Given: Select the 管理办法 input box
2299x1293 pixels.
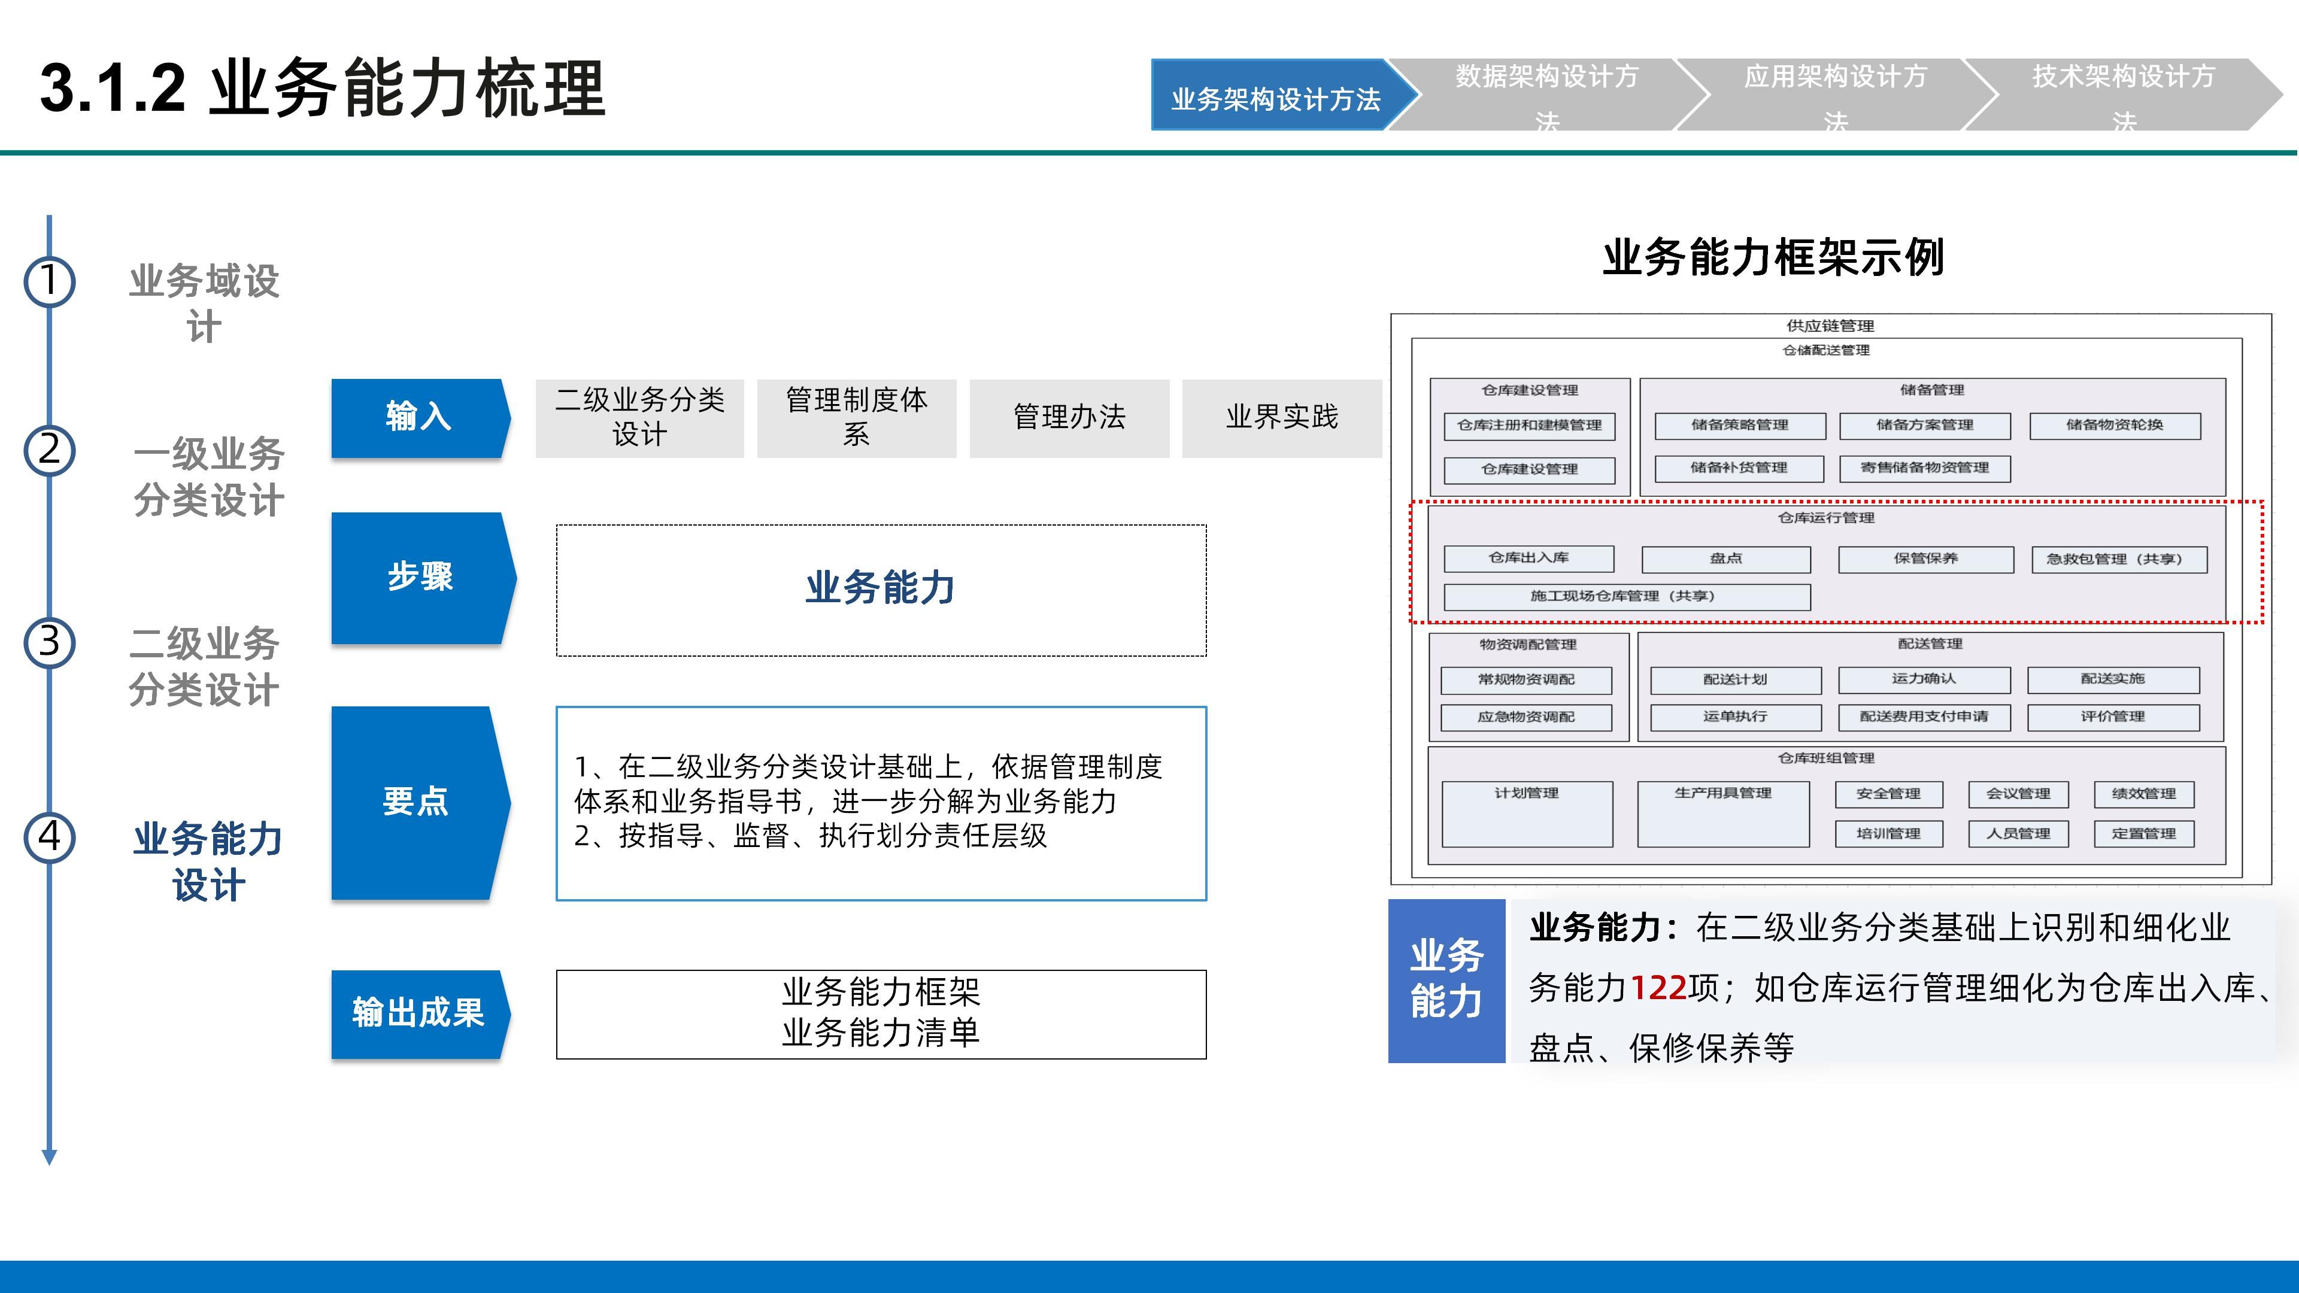Looking at the screenshot, I should [x=1070, y=418].
